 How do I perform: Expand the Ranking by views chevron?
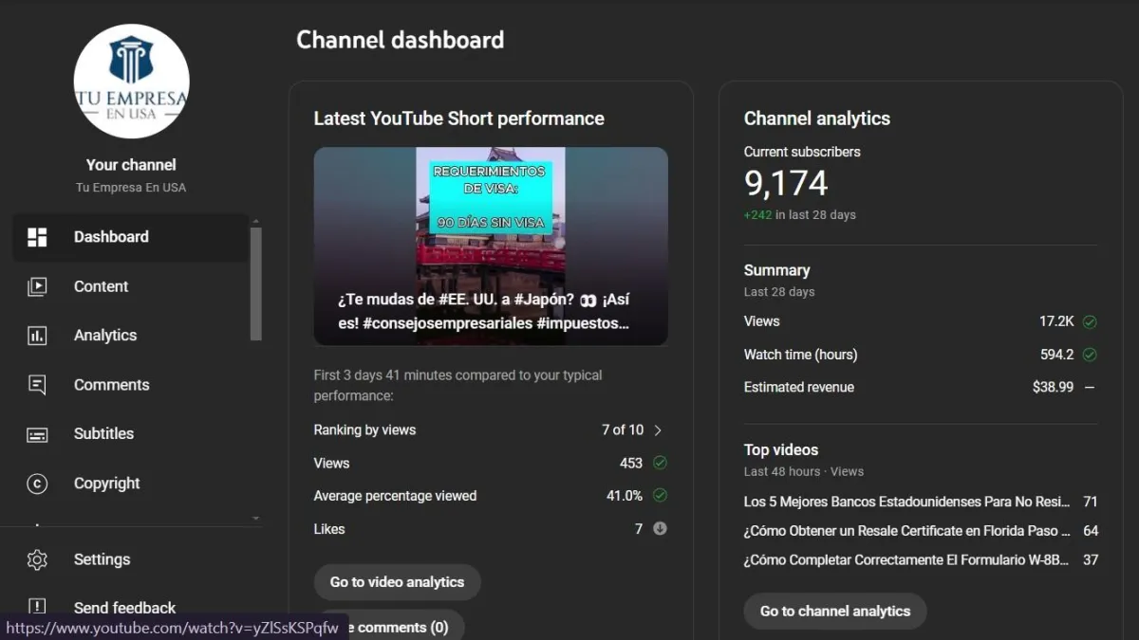[x=658, y=430]
